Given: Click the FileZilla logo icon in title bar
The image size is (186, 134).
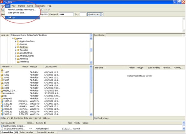Looking at the screenshot, I should coord(2,2).
